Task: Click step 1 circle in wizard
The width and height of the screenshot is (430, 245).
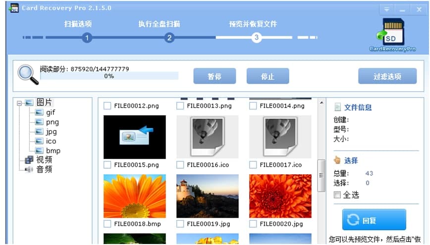Action: (87, 38)
